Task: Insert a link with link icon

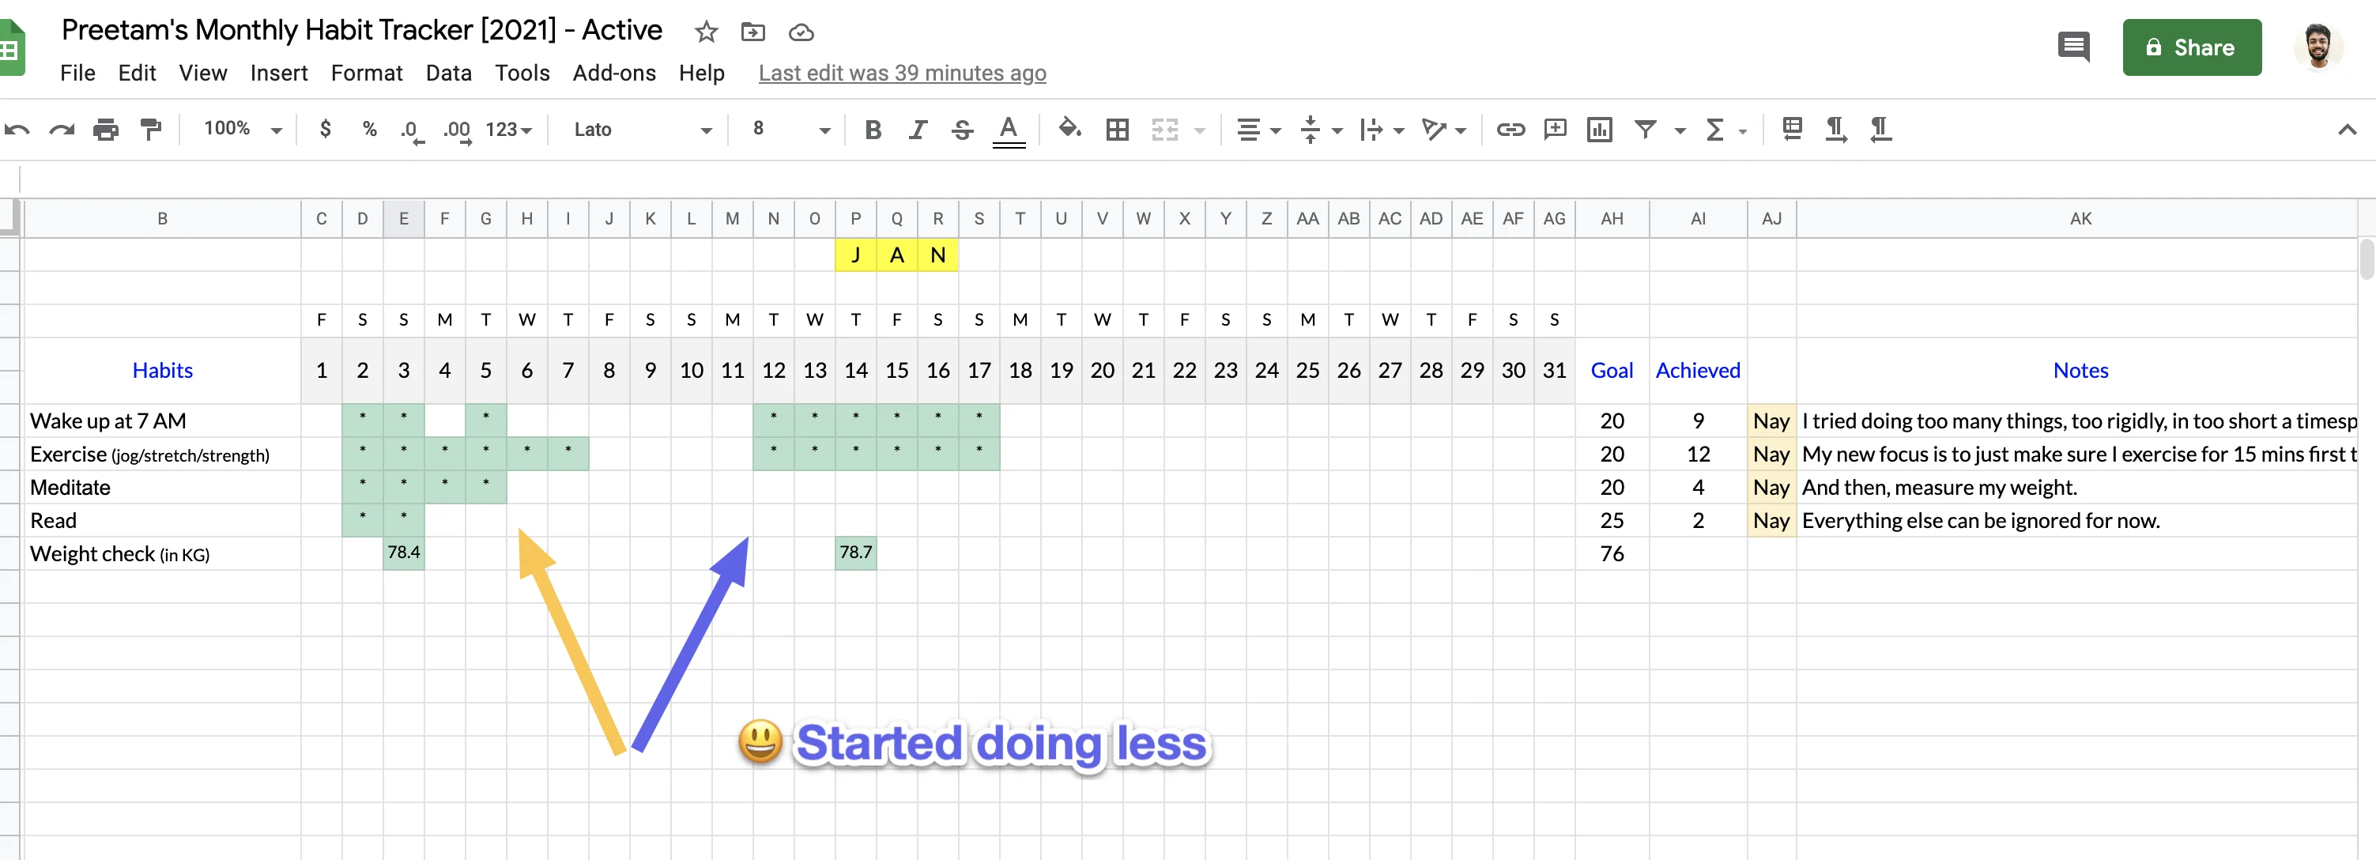Action: tap(1510, 129)
